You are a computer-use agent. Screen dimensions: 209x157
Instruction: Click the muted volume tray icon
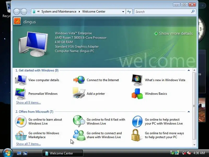tap(189, 153)
